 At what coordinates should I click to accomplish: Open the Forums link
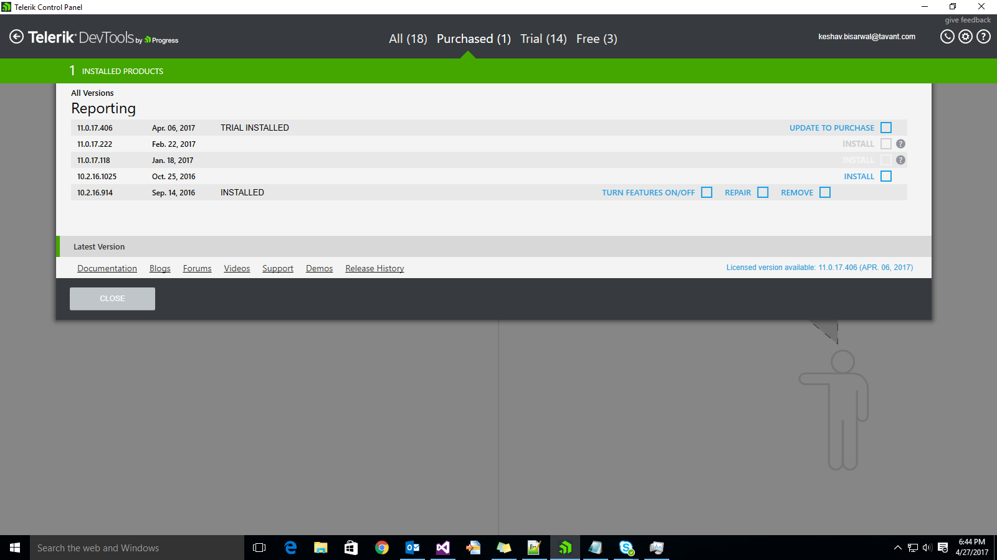pos(197,268)
